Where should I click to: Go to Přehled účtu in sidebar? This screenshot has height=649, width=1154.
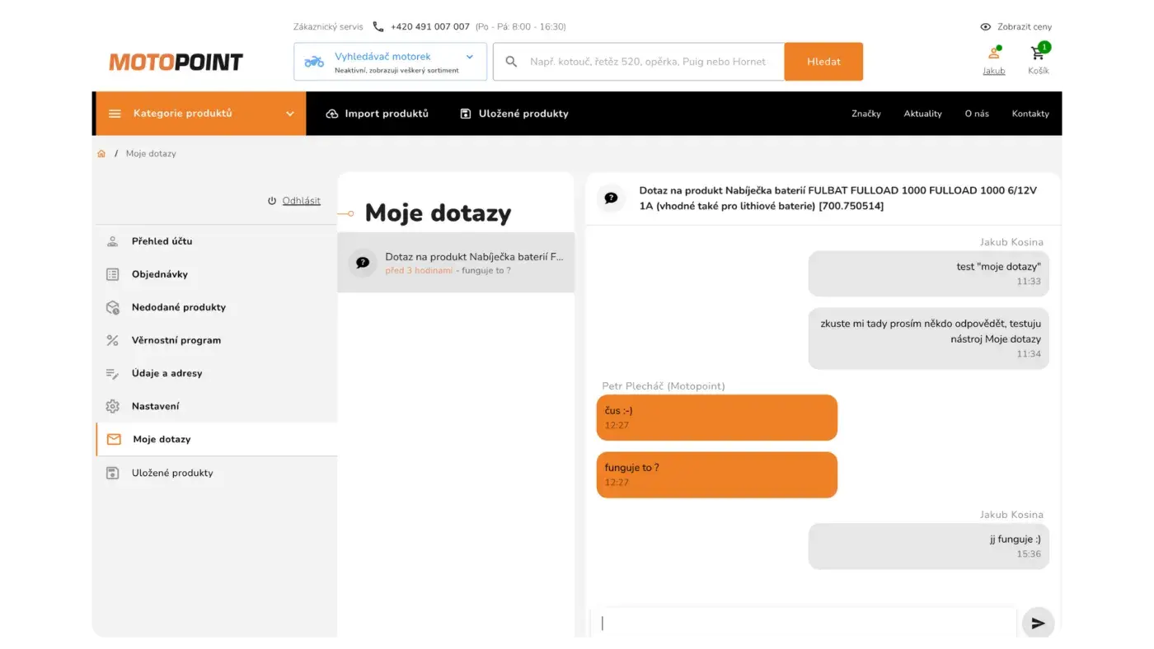pyautogui.click(x=162, y=241)
